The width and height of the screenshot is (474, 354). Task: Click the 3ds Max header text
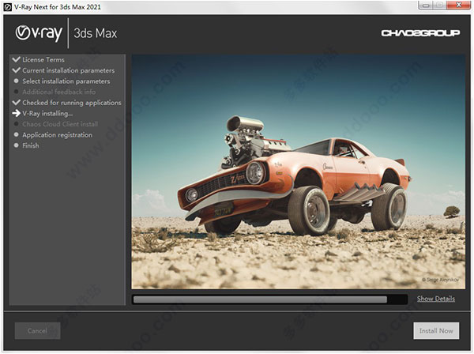click(96, 33)
